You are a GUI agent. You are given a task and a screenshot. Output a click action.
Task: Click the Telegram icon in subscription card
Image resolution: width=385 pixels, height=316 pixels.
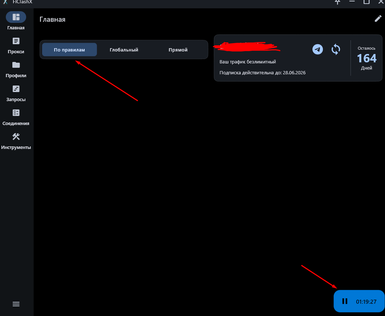[318, 49]
